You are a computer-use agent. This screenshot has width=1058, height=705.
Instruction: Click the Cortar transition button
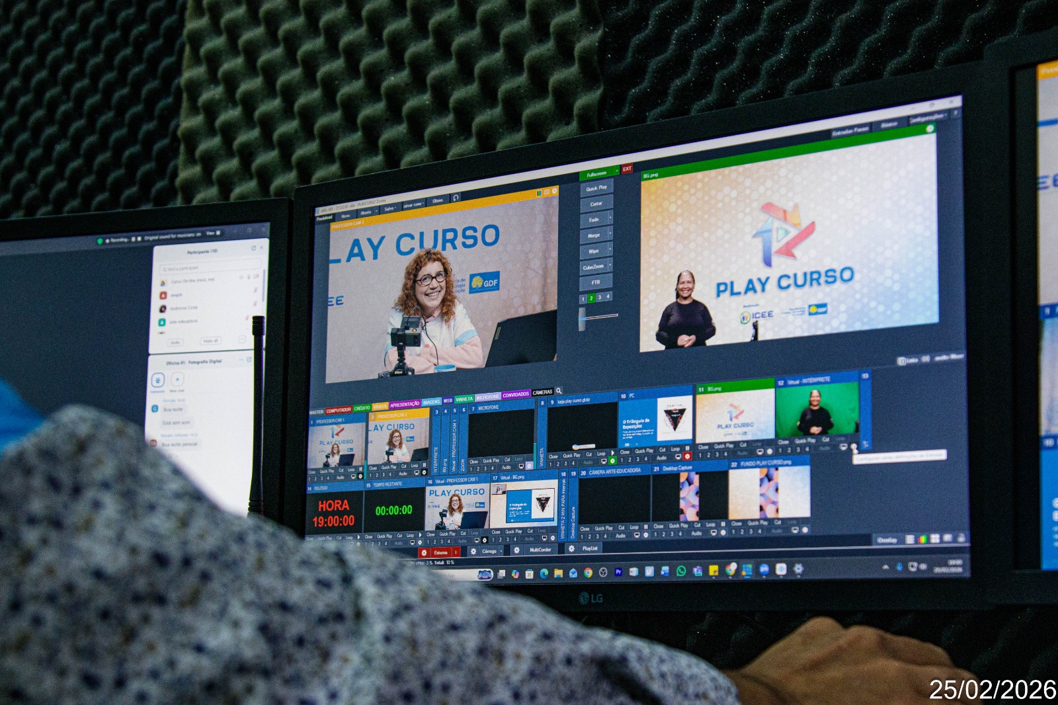[596, 204]
